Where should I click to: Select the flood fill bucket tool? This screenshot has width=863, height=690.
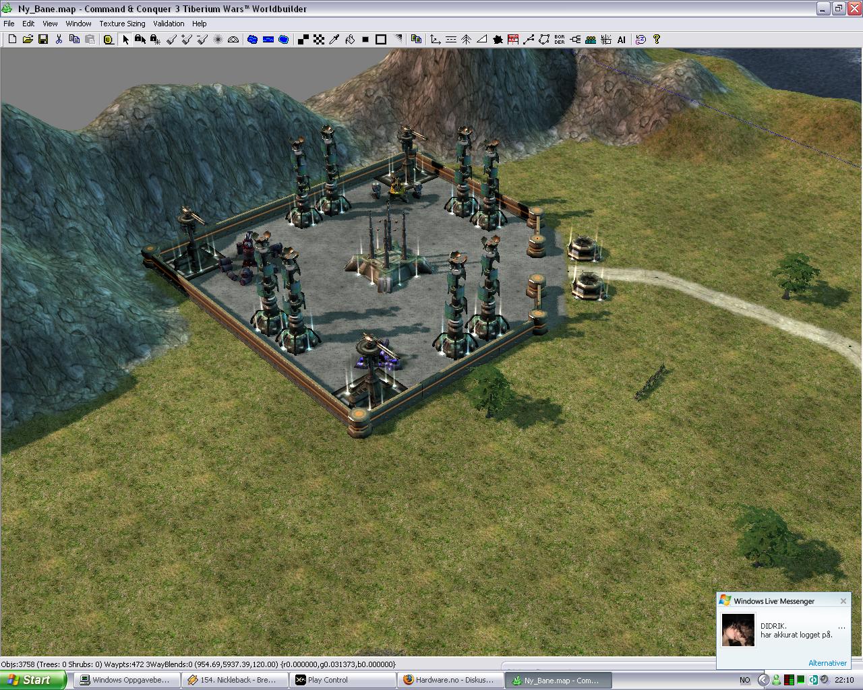coord(350,40)
